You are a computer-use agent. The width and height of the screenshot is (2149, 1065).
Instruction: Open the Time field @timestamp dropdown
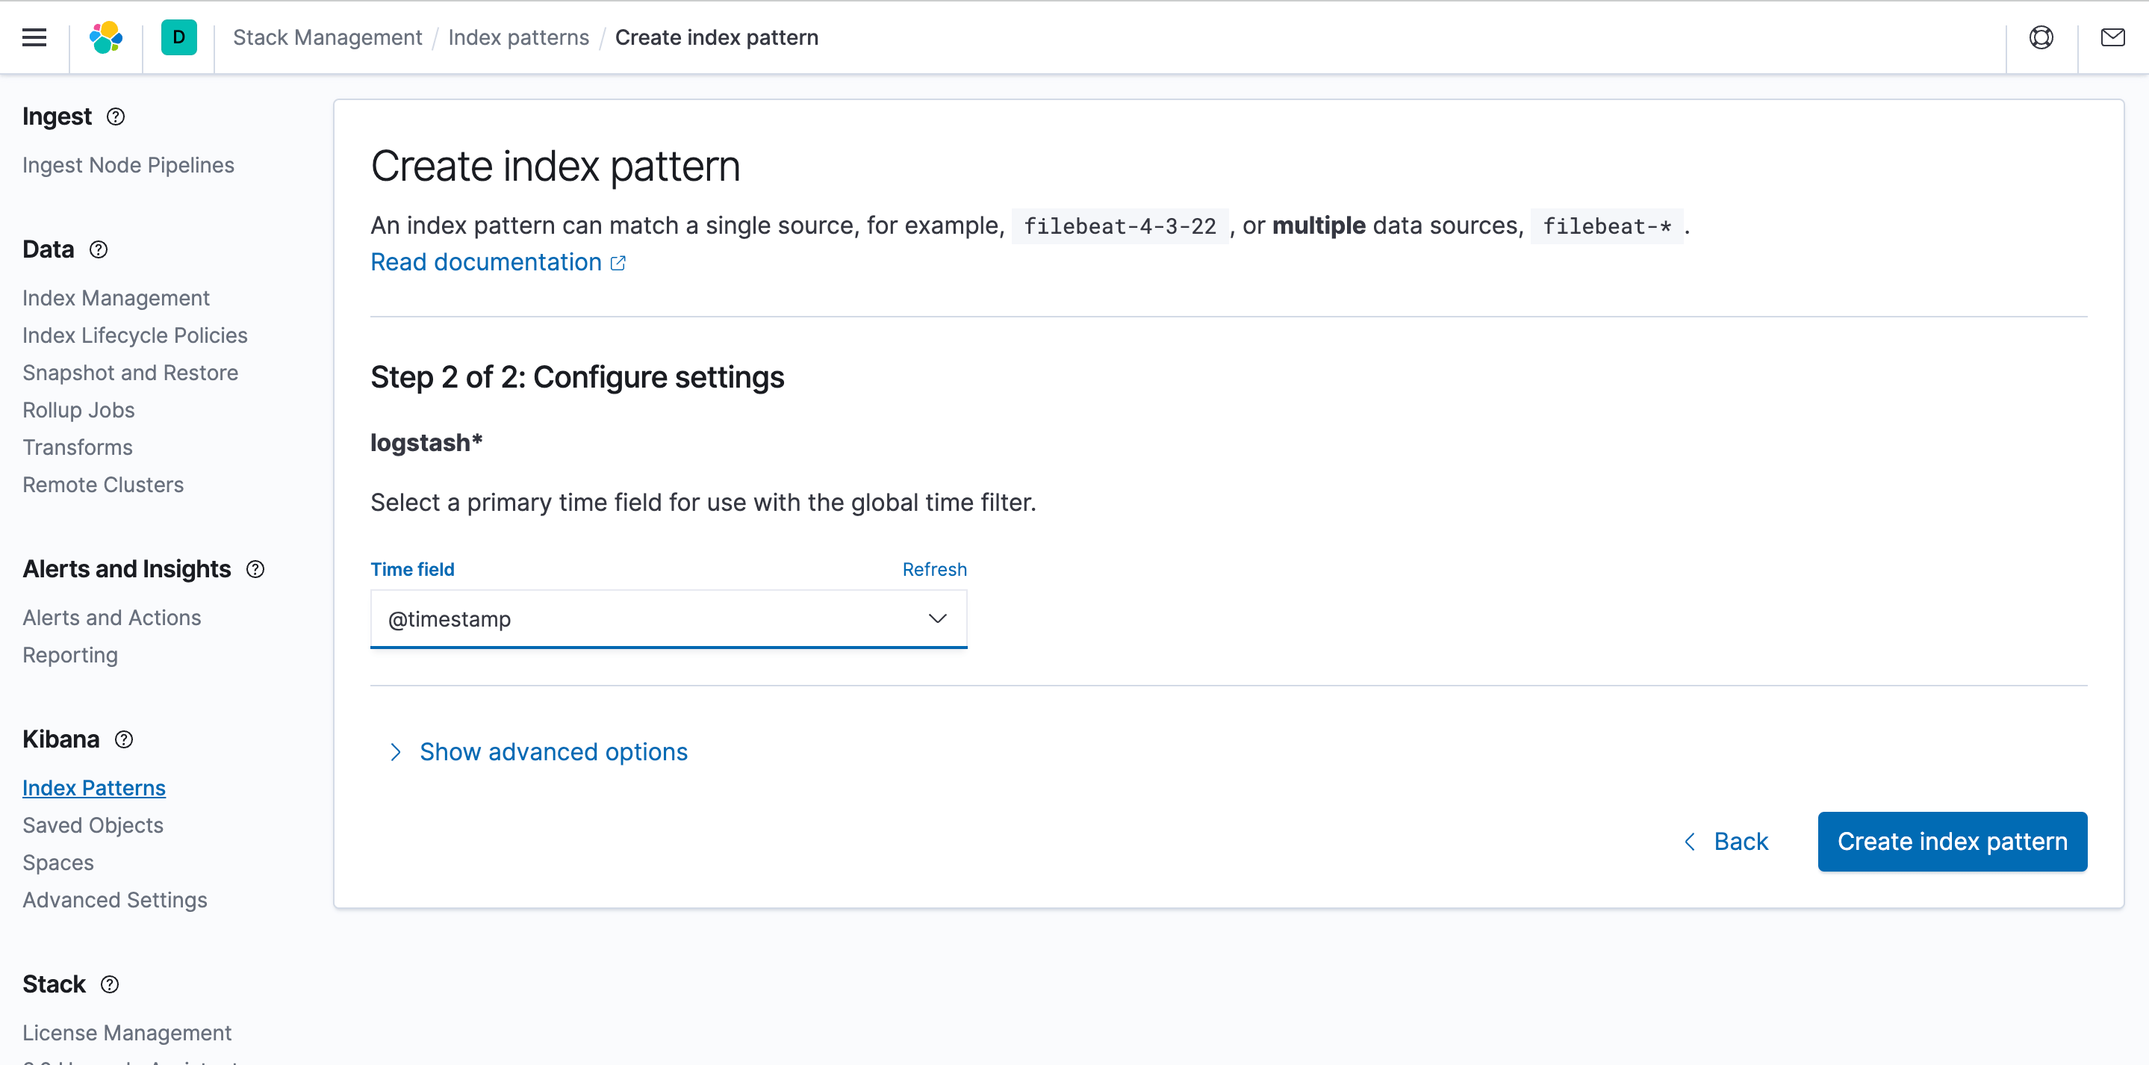(668, 619)
